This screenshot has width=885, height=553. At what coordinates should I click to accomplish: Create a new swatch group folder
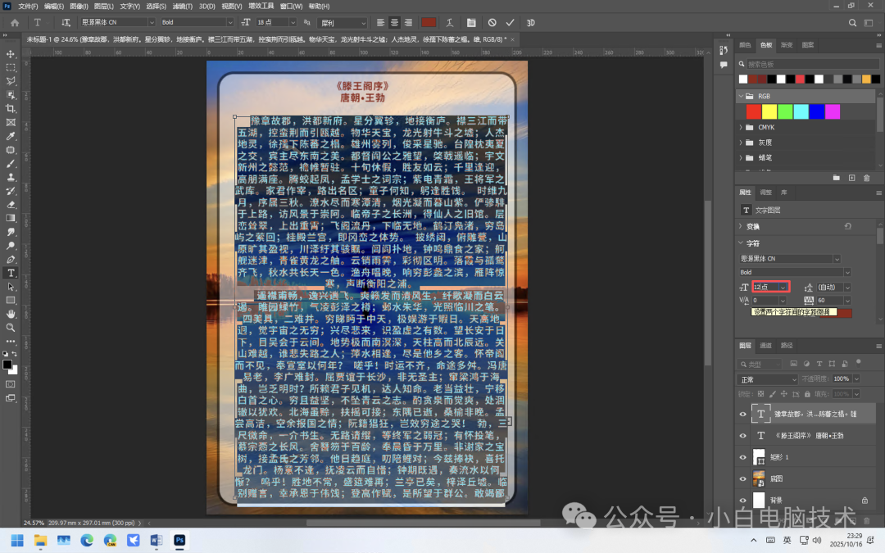tap(837, 178)
